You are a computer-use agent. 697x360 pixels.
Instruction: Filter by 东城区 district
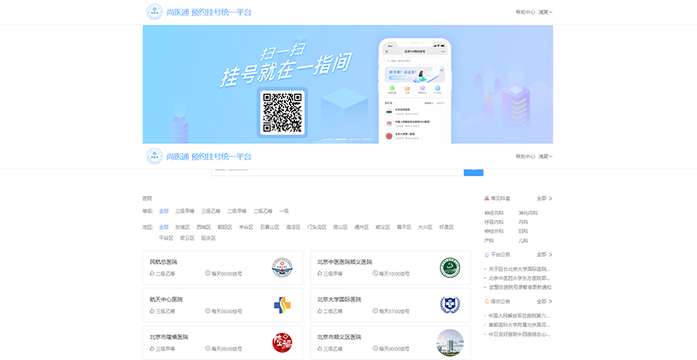(182, 227)
